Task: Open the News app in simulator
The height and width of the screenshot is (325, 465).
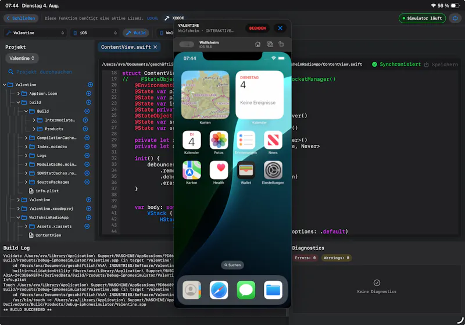Action: 273,140
